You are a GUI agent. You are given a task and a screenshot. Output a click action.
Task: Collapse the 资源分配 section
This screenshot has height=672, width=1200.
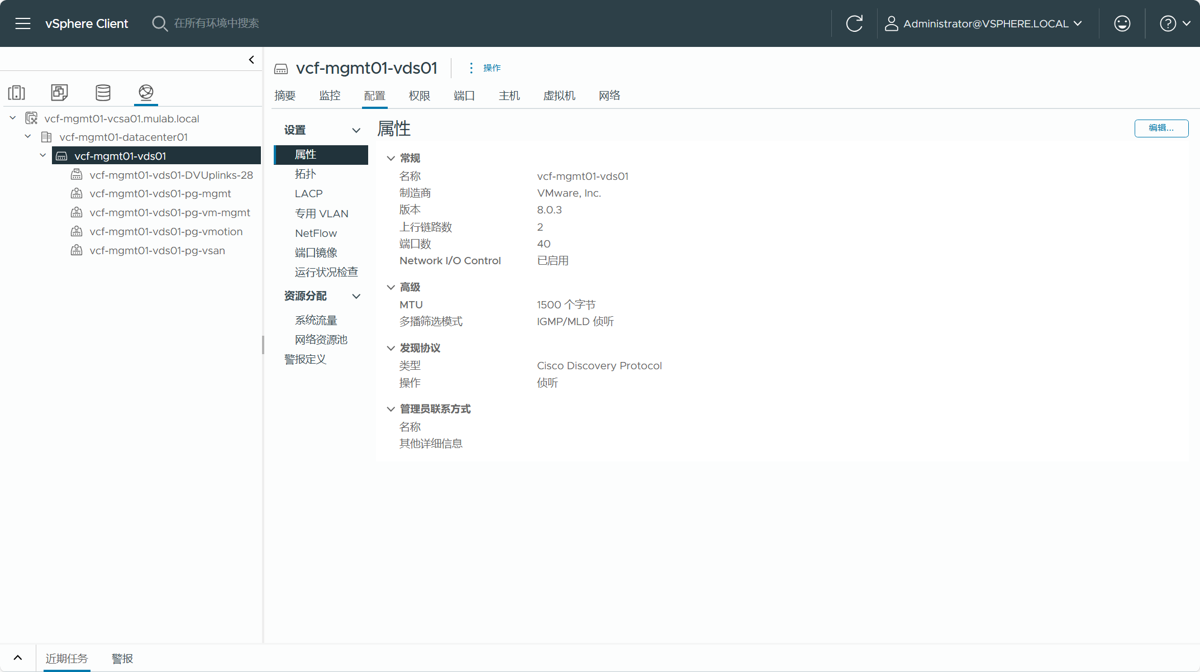coord(356,296)
